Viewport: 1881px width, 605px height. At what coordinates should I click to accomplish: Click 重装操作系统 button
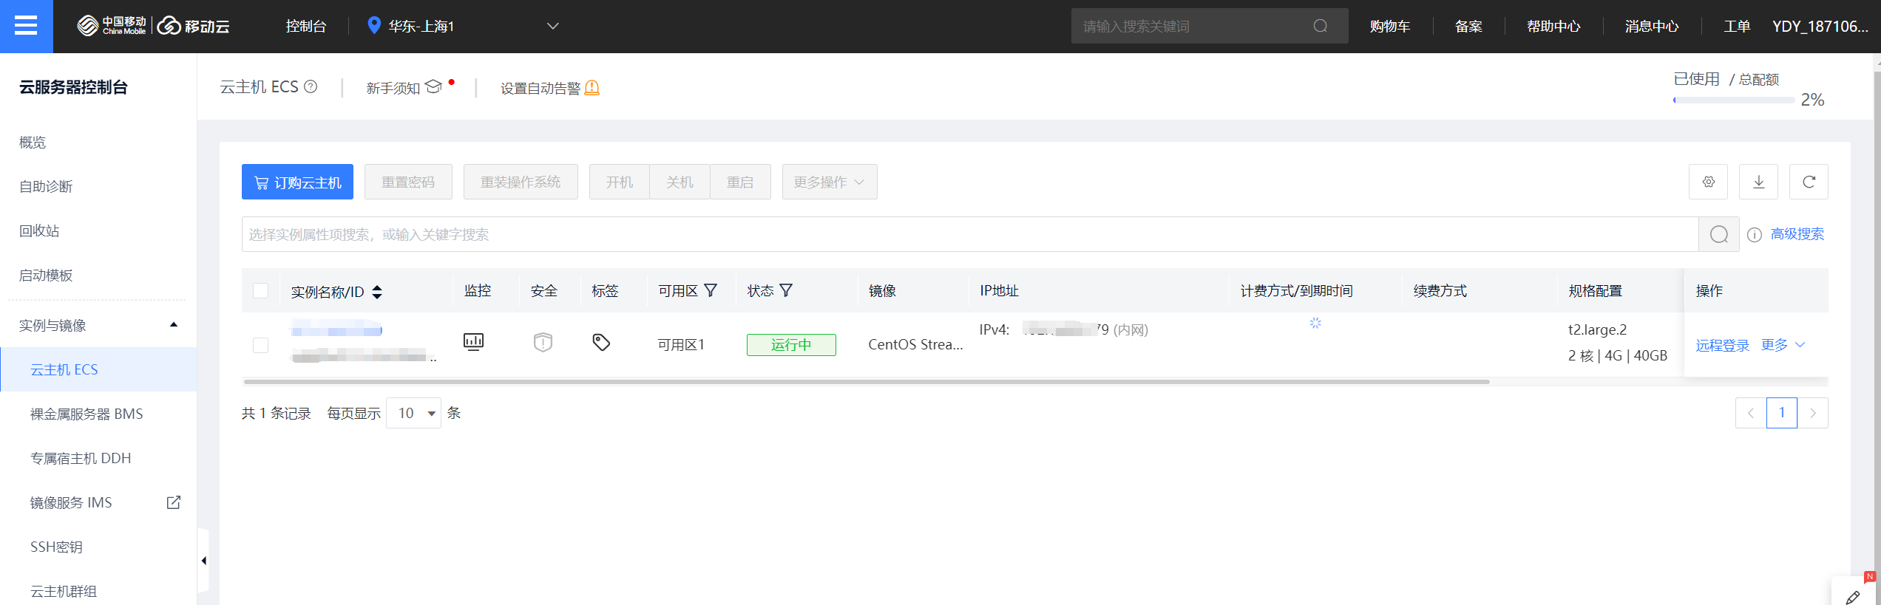pos(521,182)
